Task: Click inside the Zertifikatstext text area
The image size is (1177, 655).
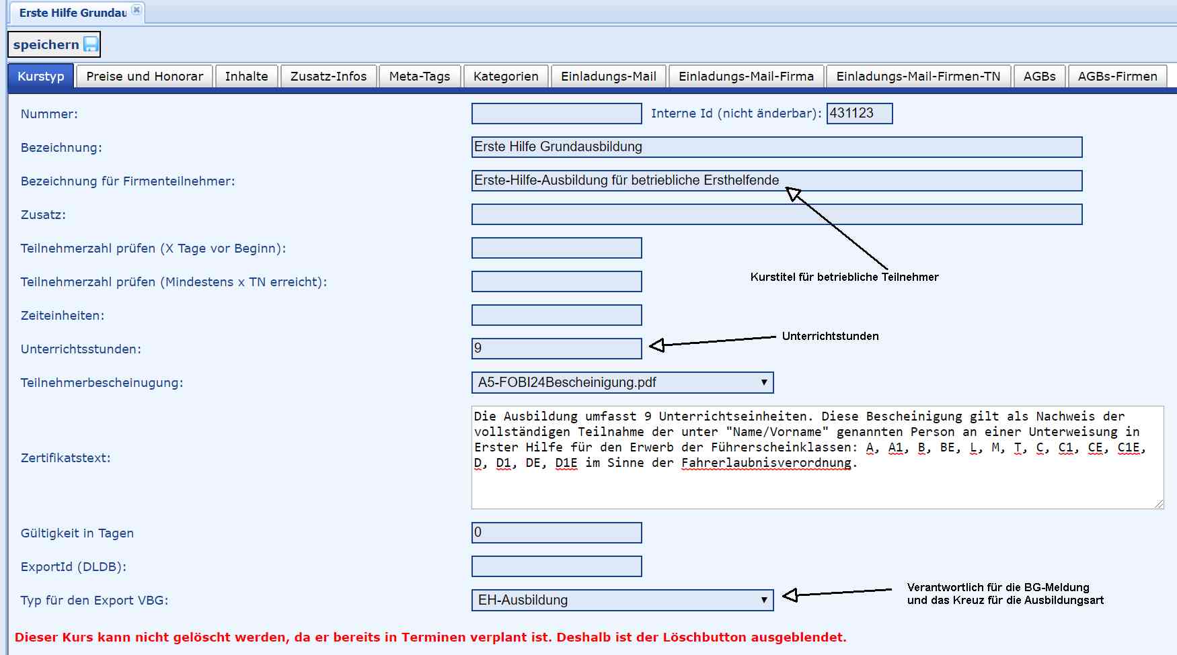Action: coord(817,484)
